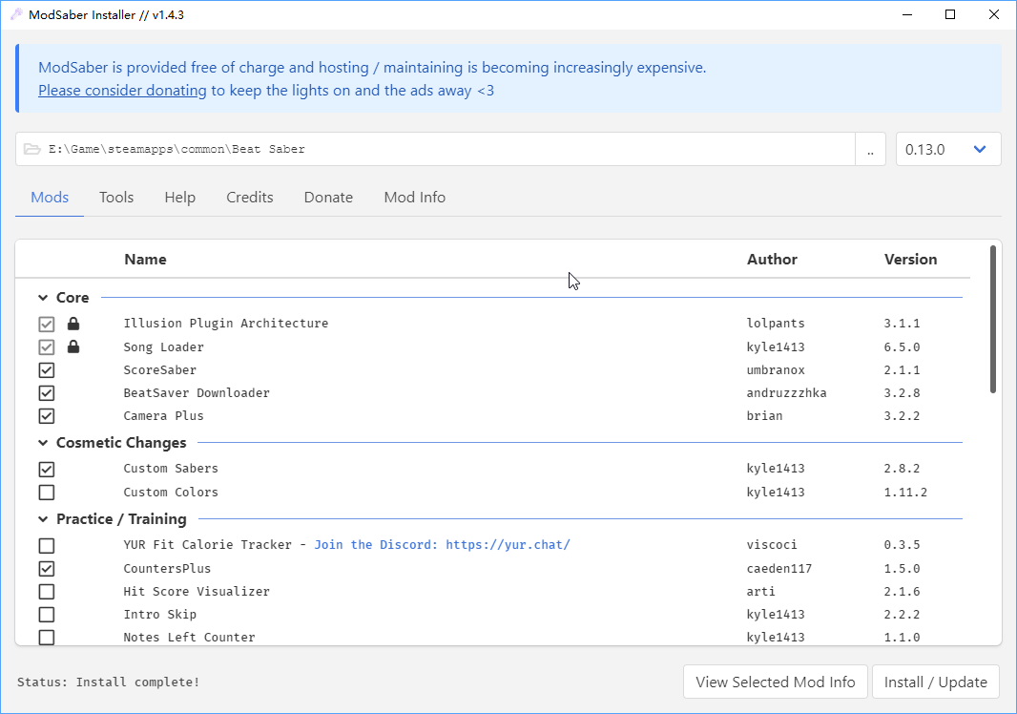
Task: Collapse the Practice / Training group
Action: pyautogui.click(x=44, y=519)
